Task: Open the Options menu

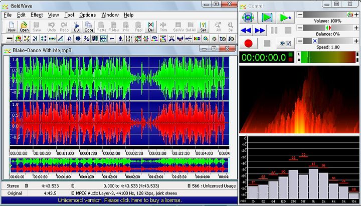Action: pos(87,15)
